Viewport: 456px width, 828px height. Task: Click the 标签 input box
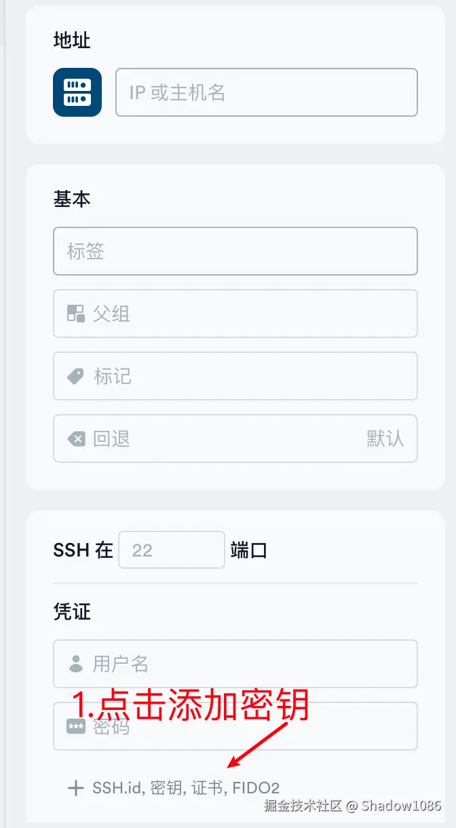pos(235,251)
